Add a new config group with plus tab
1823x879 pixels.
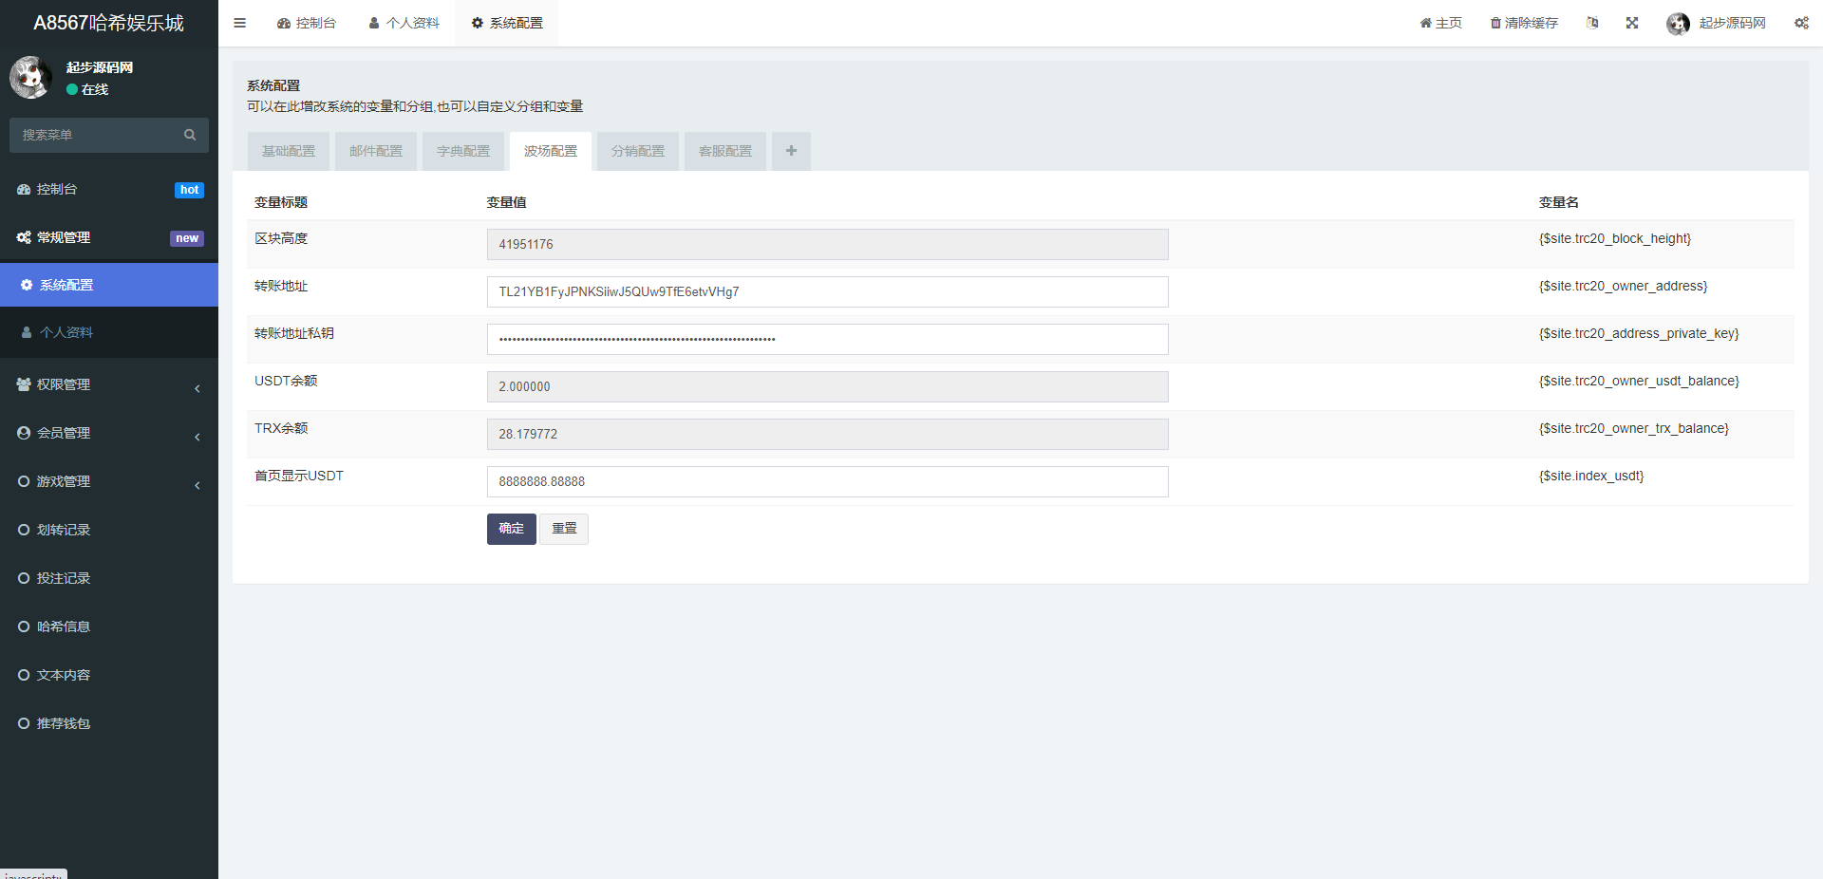point(791,151)
